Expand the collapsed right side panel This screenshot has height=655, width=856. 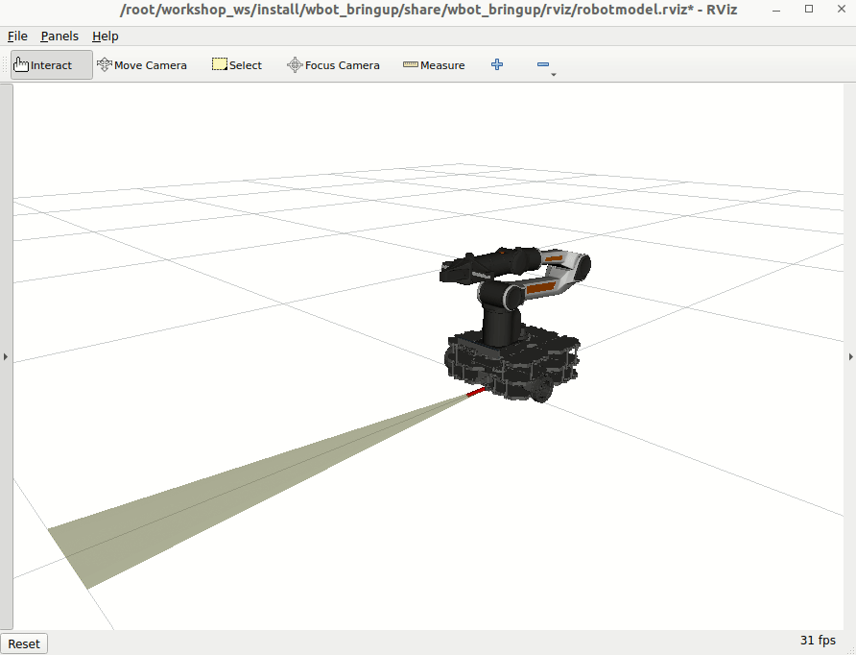(850, 356)
